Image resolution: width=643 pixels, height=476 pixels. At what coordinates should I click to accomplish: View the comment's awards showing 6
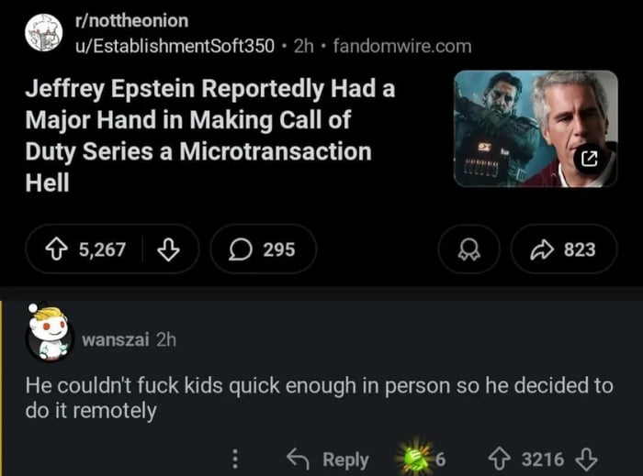[x=419, y=458]
